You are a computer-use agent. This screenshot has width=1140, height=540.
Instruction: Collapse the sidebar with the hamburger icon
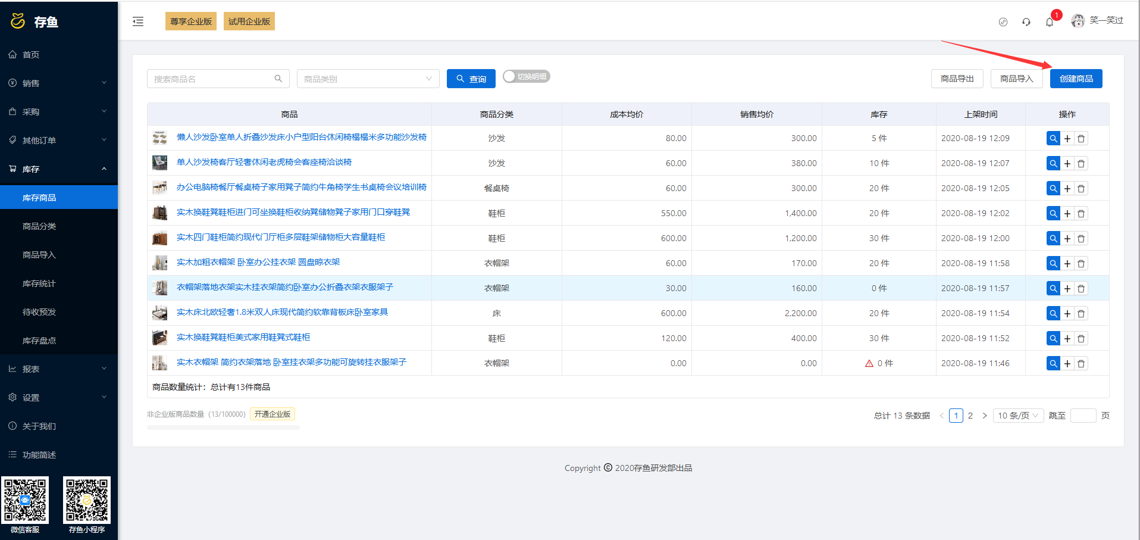(138, 21)
